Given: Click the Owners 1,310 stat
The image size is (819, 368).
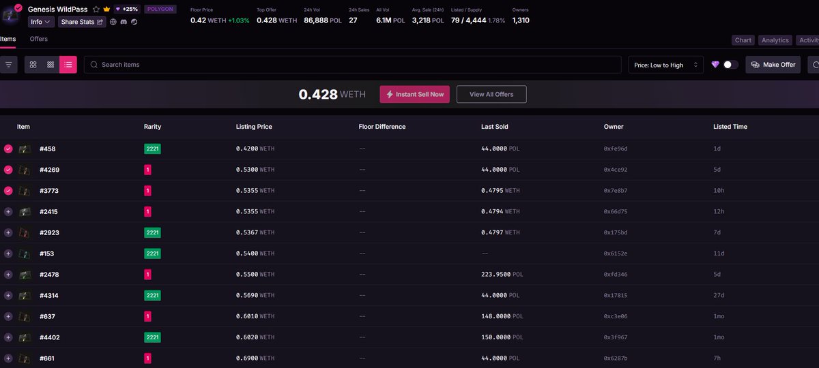Looking at the screenshot, I should (x=521, y=16).
